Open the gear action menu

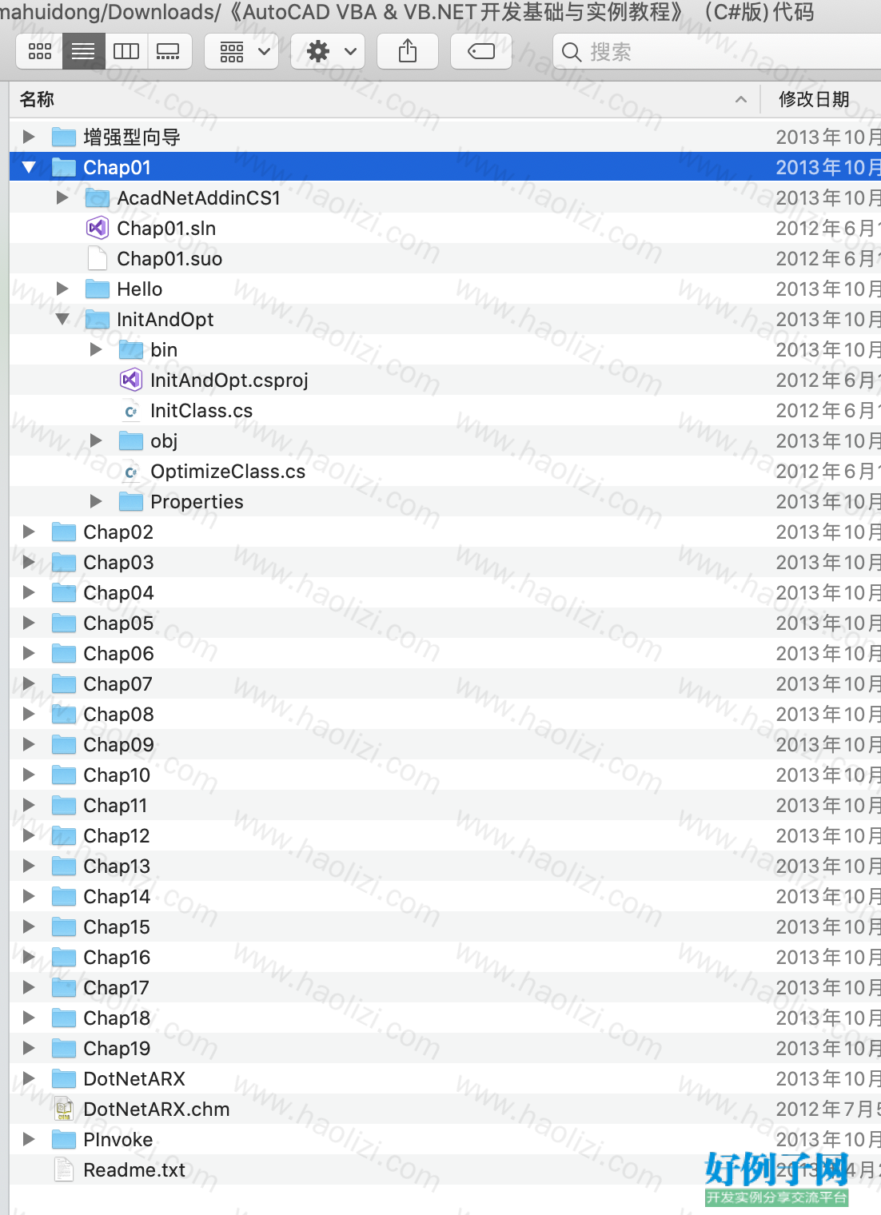329,52
